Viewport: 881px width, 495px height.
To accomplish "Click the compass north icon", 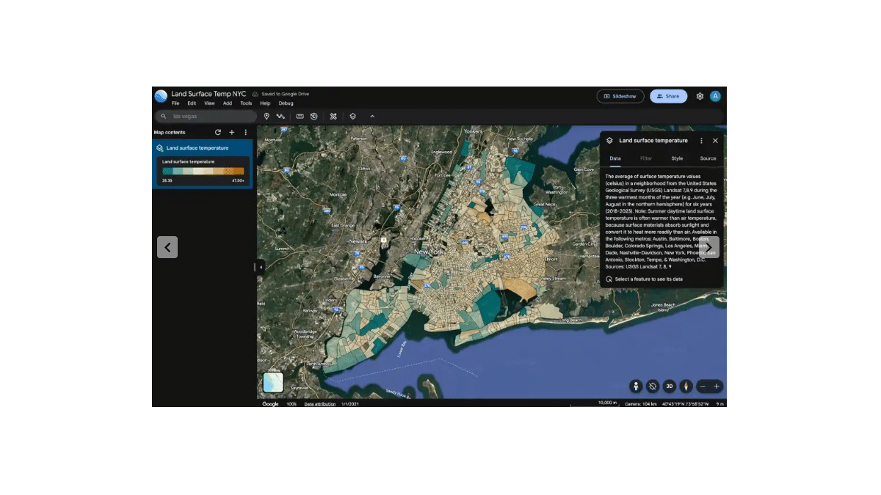I will 686,386.
